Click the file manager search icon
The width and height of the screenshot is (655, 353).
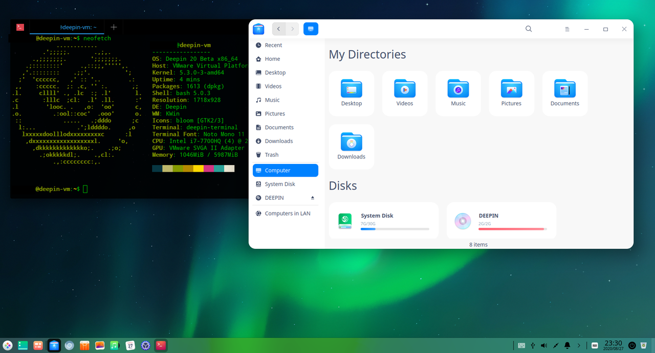pos(529,29)
